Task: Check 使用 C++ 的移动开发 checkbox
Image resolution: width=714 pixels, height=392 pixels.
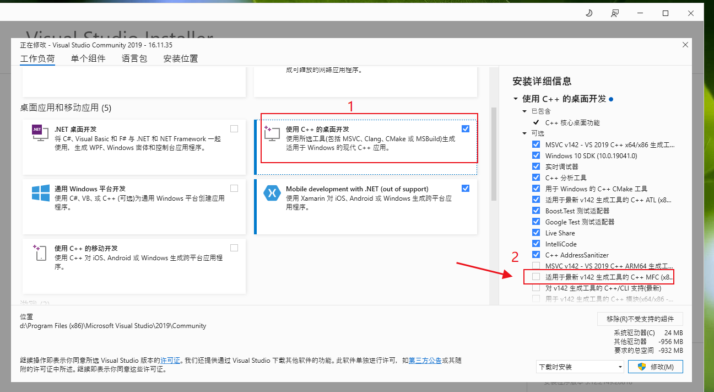Action: click(x=234, y=248)
